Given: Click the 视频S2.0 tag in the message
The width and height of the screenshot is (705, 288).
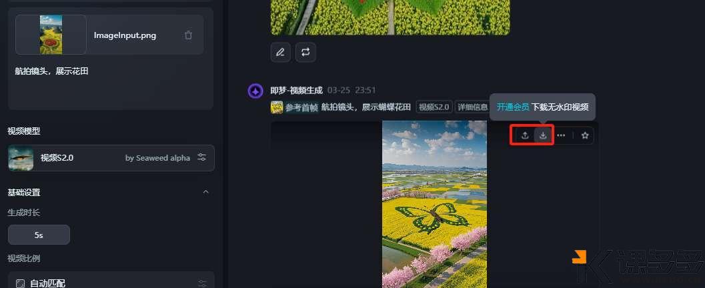Looking at the screenshot, I should [x=434, y=107].
